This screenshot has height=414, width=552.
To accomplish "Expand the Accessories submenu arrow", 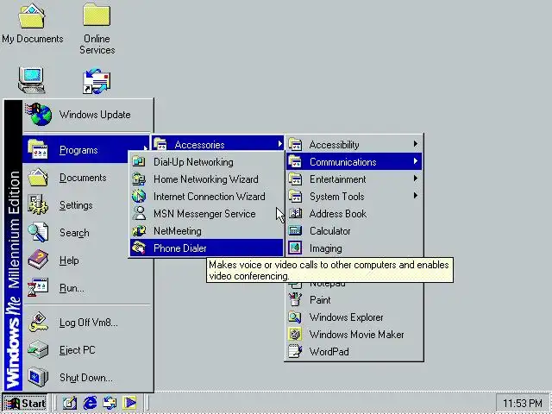I will pyautogui.click(x=279, y=144).
